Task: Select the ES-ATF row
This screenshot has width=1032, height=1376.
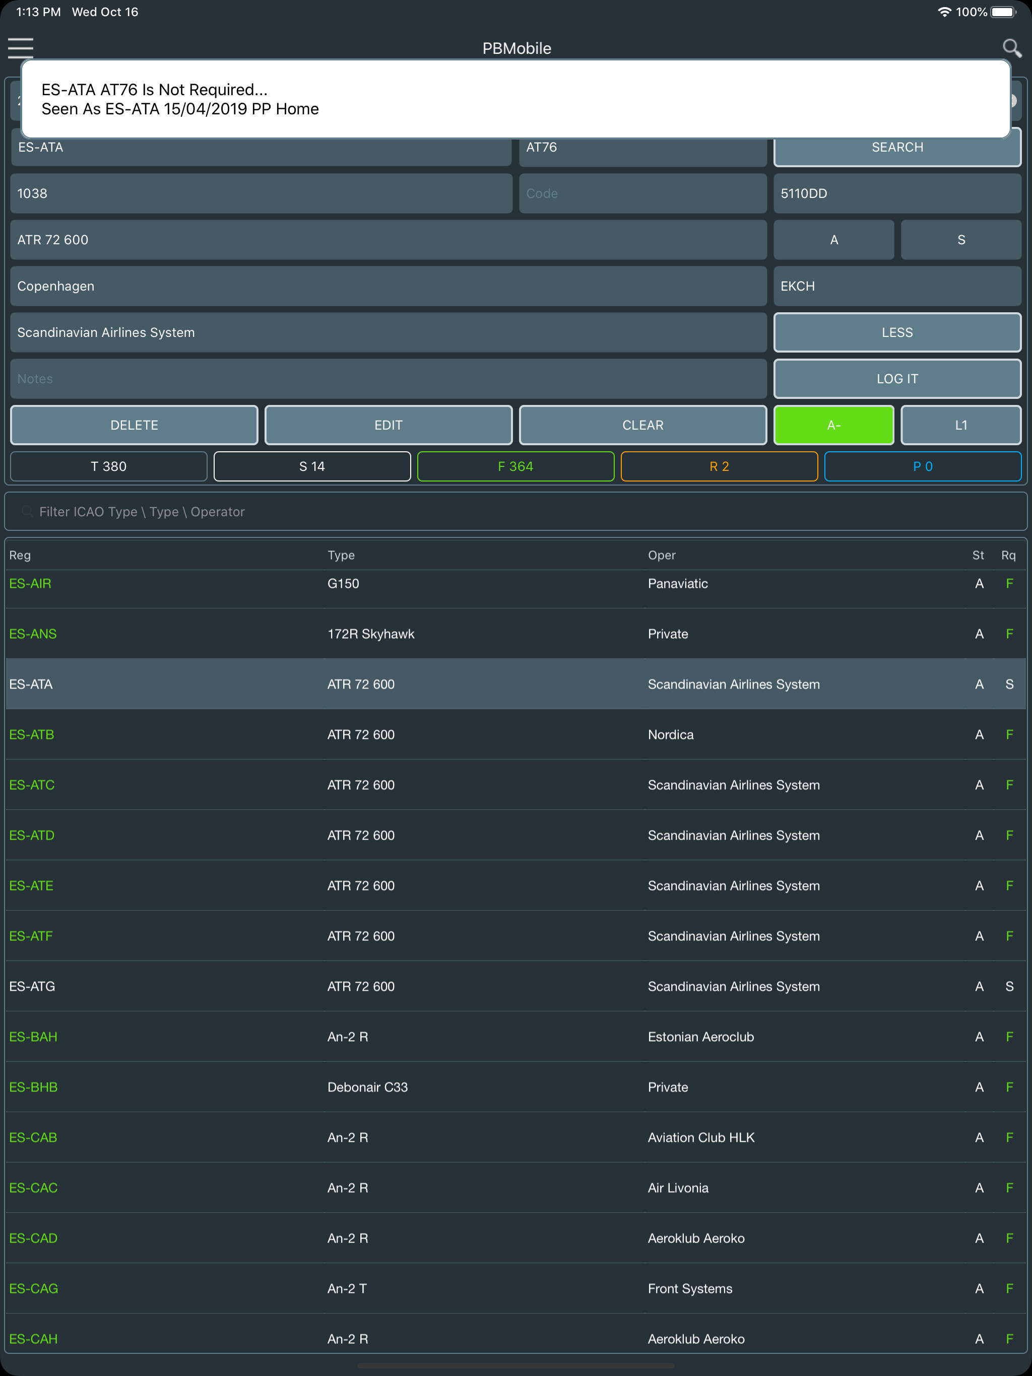Action: tap(515, 936)
